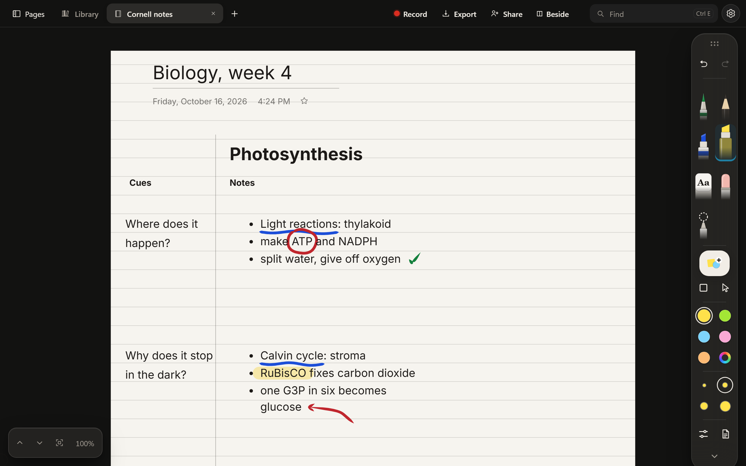Star the note as favorite
This screenshot has width=746, height=466.
[304, 101]
